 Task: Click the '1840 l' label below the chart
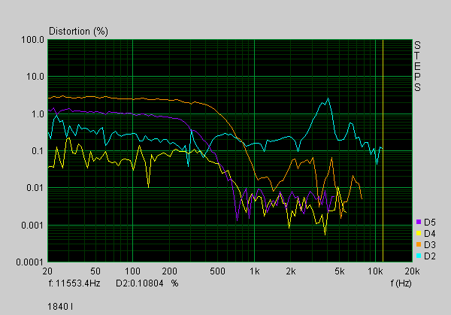(60, 307)
